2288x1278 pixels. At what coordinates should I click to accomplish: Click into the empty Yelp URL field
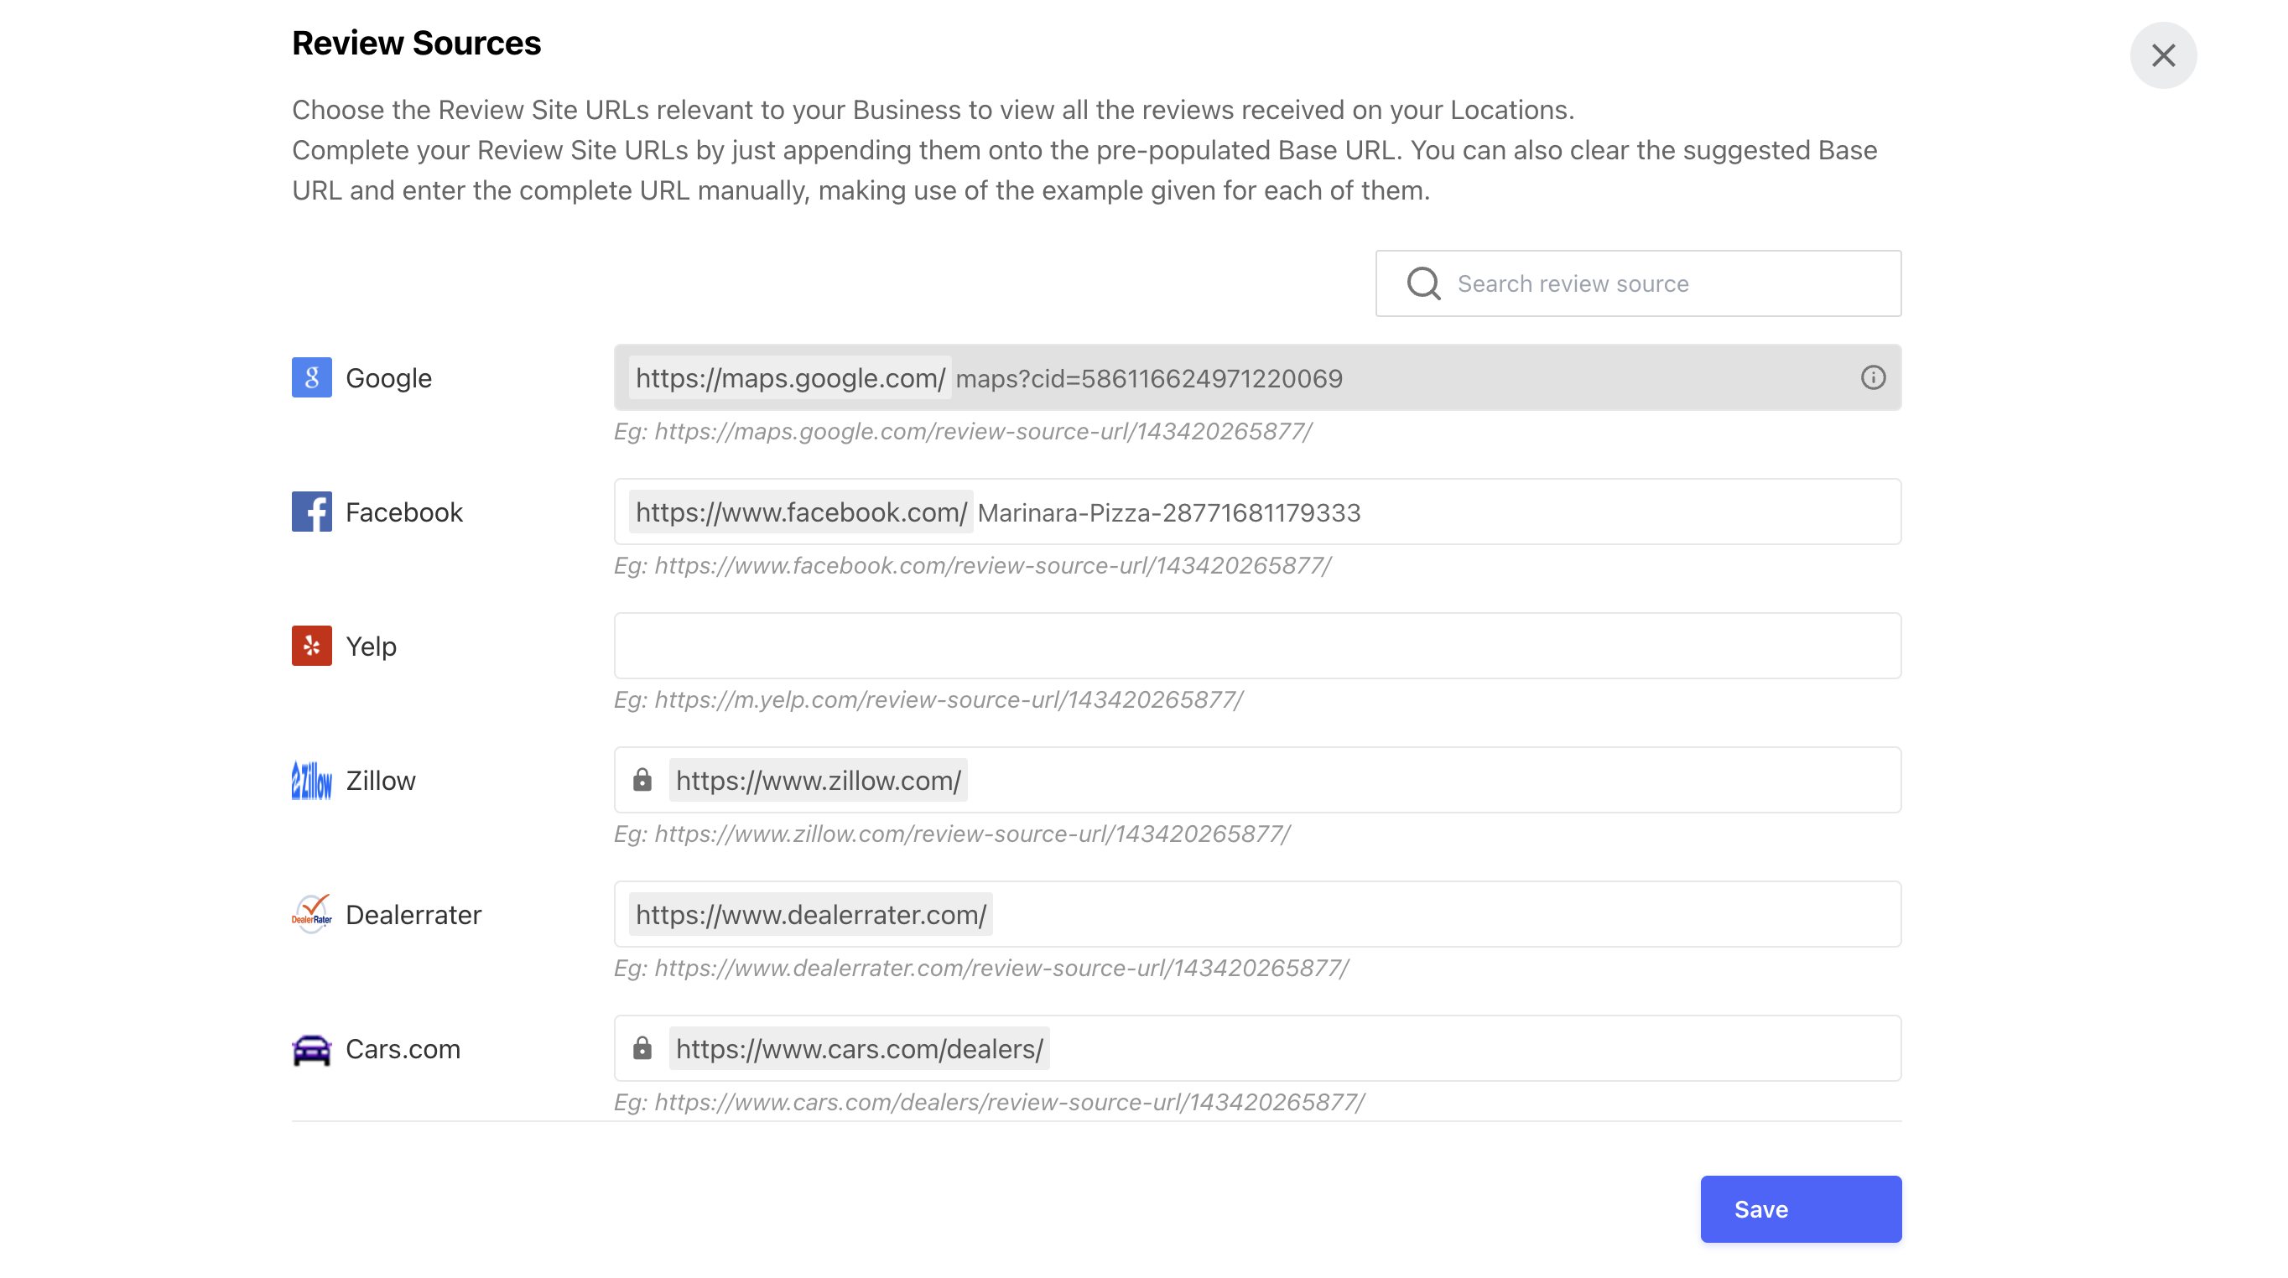pos(1256,646)
